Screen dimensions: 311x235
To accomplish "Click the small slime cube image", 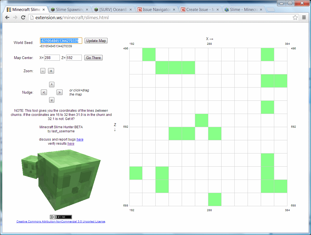I will [x=29, y=167].
